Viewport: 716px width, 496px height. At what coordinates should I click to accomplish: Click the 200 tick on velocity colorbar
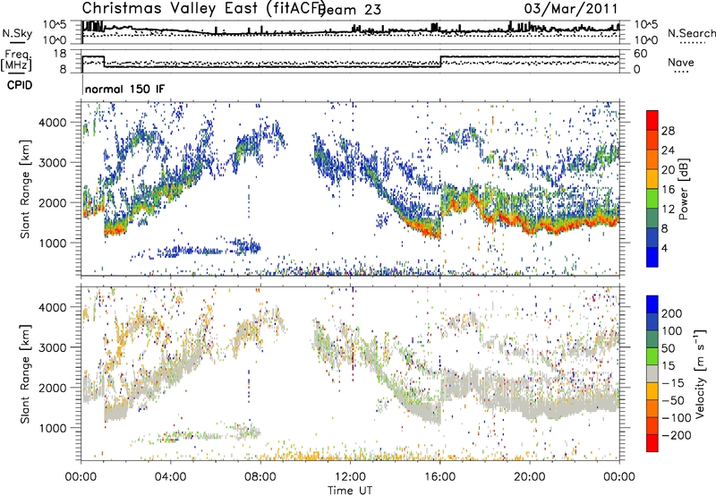(672, 313)
